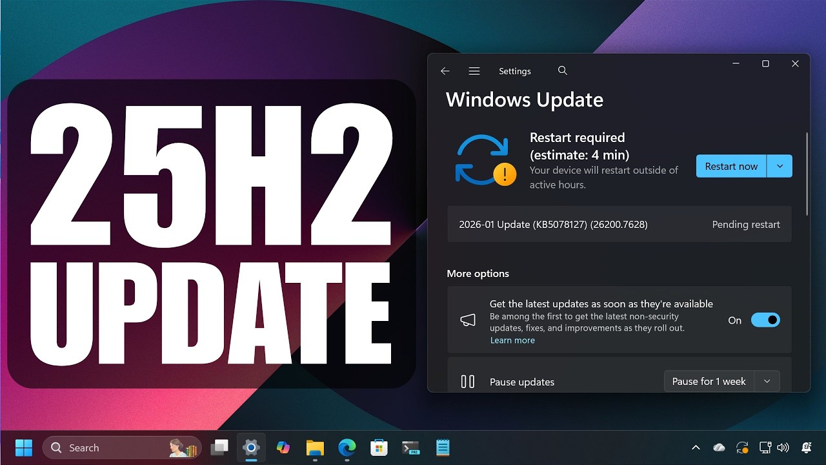Open File Explorer from the taskbar

click(x=314, y=448)
